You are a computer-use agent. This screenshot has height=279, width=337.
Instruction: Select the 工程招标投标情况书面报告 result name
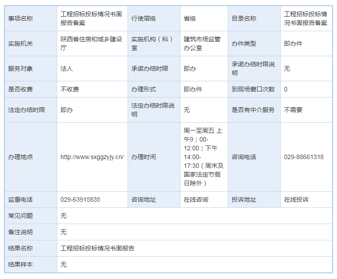[x=97, y=248]
